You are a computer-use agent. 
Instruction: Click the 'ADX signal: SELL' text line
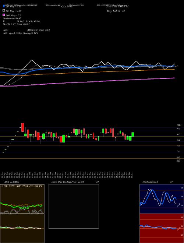click(21, 33)
